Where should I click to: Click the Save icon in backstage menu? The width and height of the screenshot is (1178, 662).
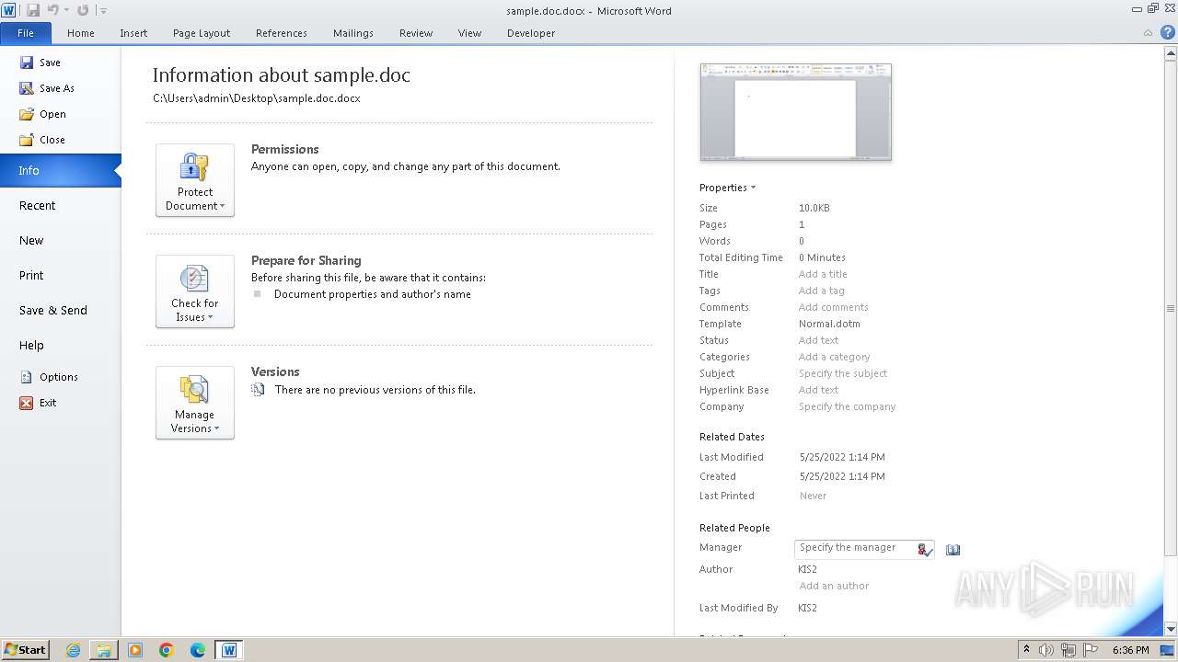tap(26, 63)
